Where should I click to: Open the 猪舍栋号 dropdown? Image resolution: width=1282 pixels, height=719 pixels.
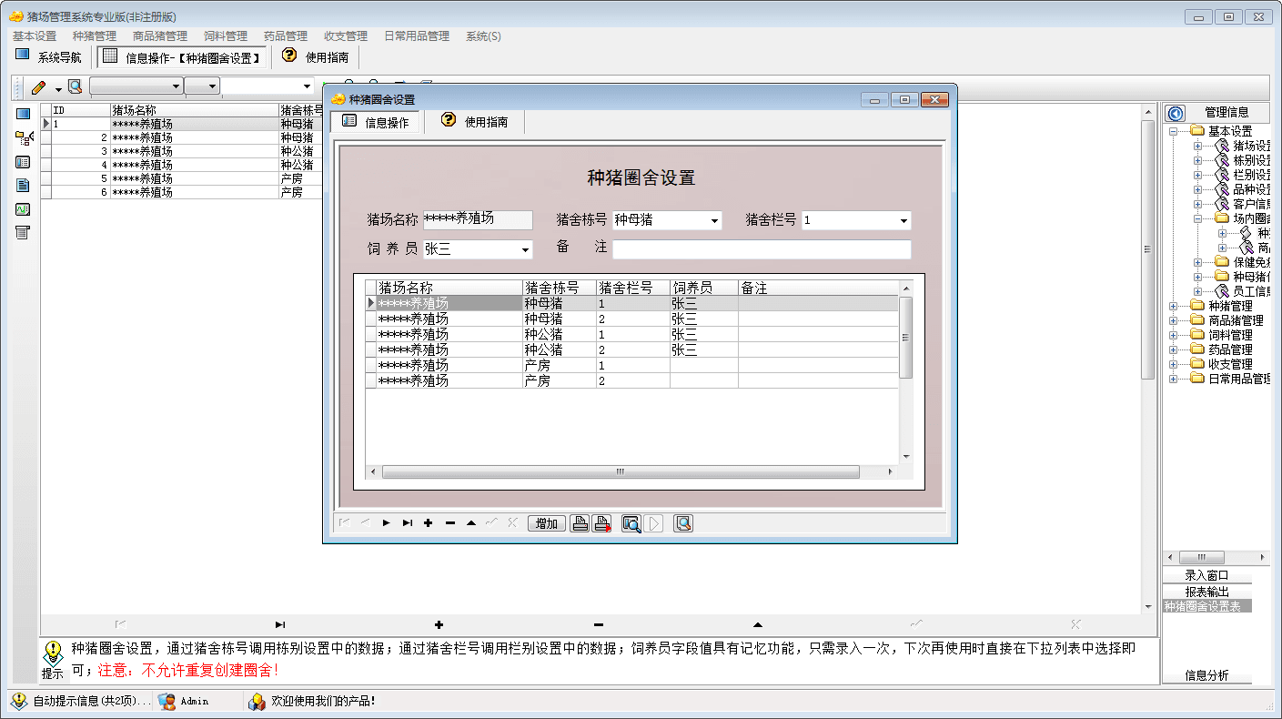click(x=714, y=221)
